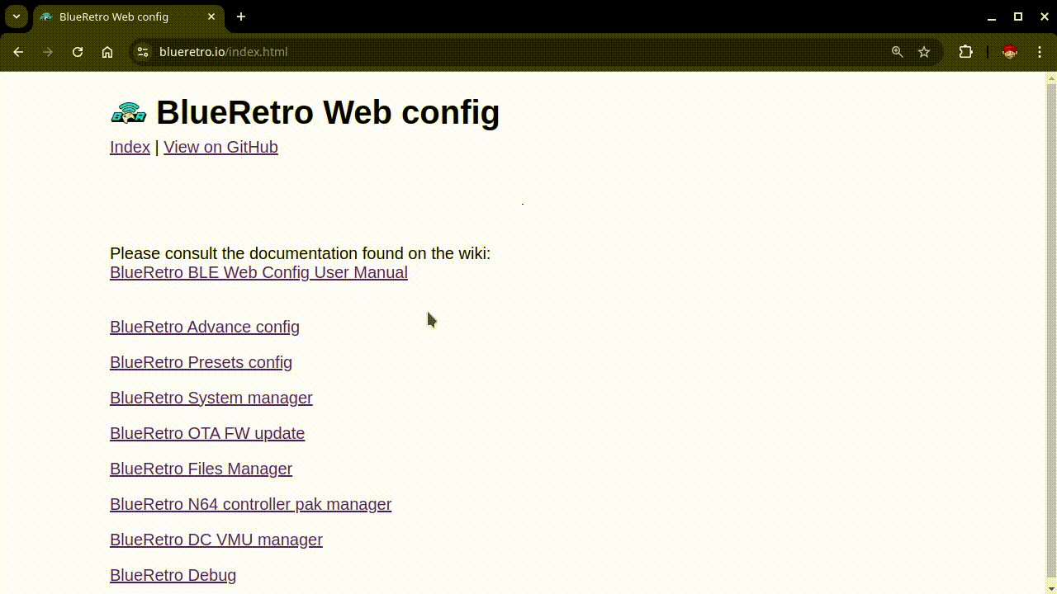
Task: Bookmark this page with the star icon
Action: tap(924, 52)
